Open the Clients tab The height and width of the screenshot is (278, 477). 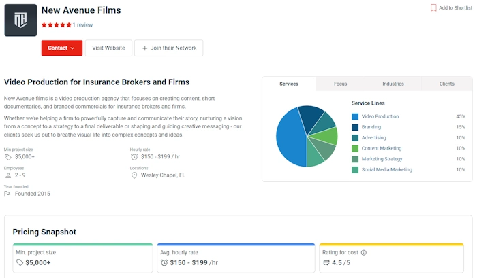click(446, 84)
